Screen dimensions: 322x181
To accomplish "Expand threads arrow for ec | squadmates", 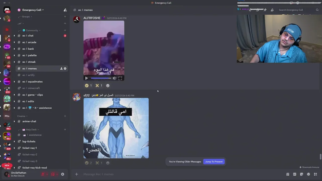I will (x=14, y=82).
